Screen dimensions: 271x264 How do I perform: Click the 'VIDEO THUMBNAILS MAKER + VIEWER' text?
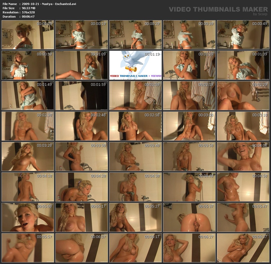click(136, 76)
